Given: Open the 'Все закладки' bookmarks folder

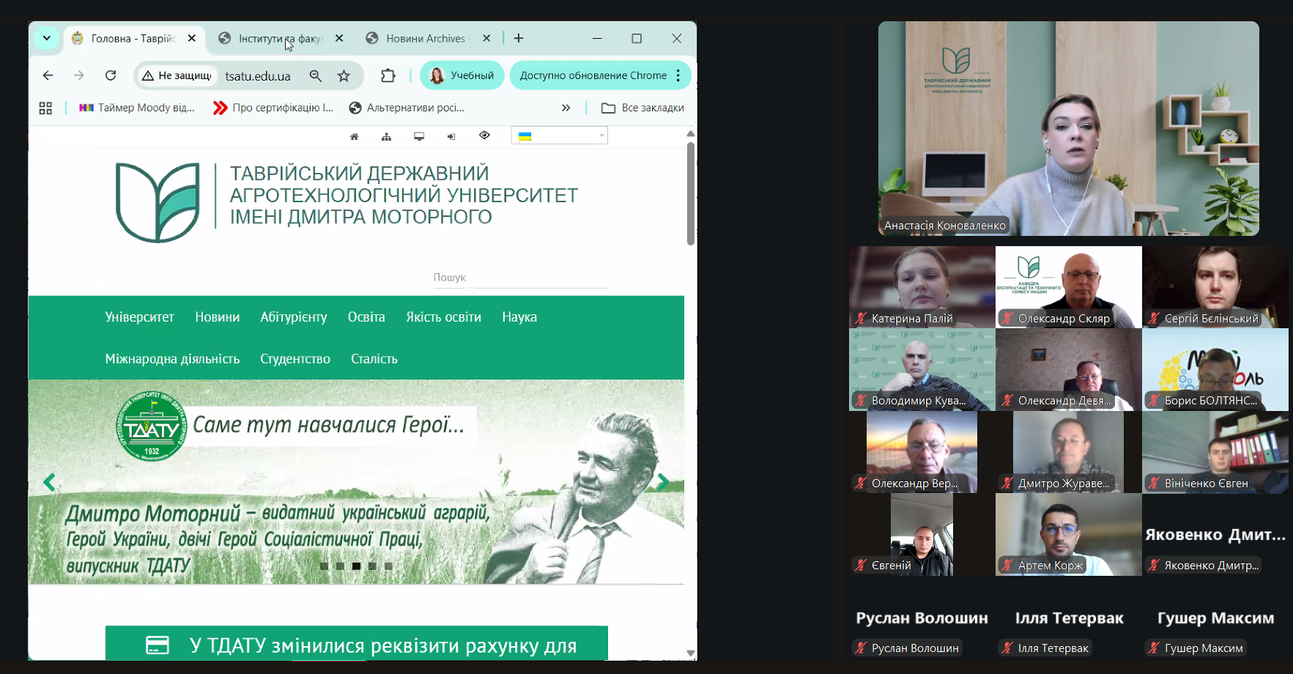Looking at the screenshot, I should pos(642,108).
